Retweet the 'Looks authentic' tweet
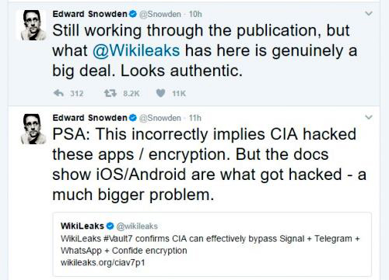 [110, 93]
